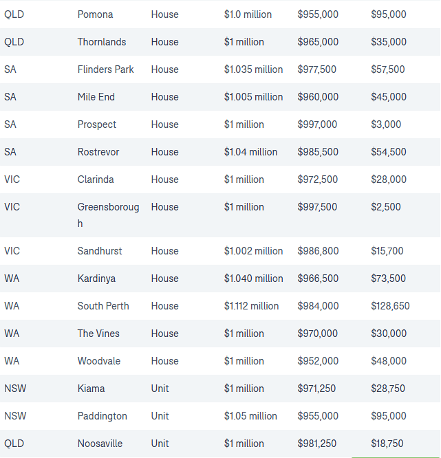Click the Flinders Park suburb name
This screenshot has width=441, height=458.
coord(105,69)
